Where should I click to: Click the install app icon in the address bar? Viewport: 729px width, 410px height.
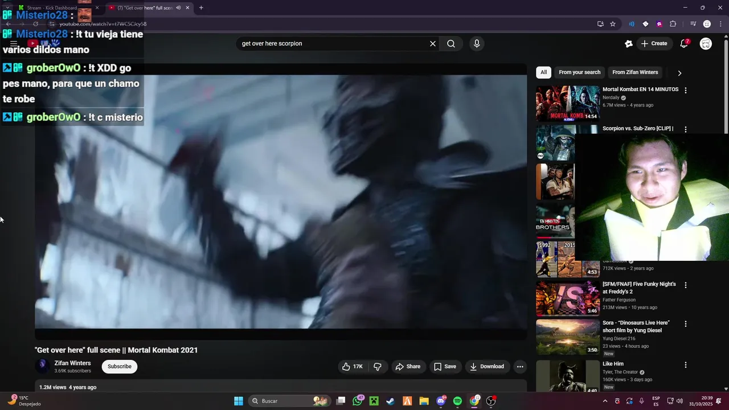(600, 24)
